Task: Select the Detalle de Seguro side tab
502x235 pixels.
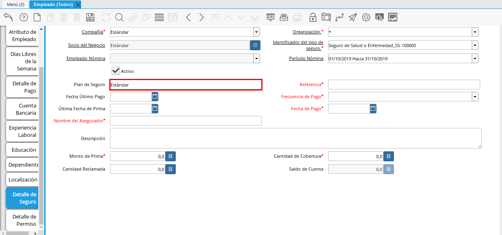Action: point(22,198)
